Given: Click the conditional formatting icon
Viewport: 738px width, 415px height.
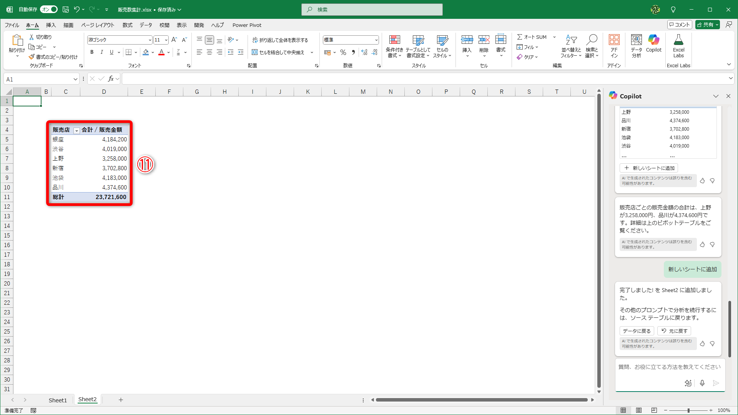Looking at the screenshot, I should 394,40.
